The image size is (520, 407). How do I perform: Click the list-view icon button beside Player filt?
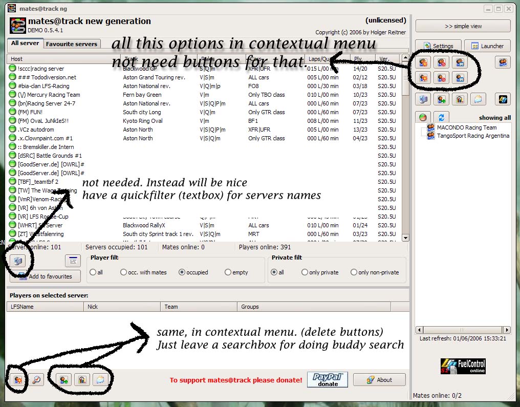[73, 261]
